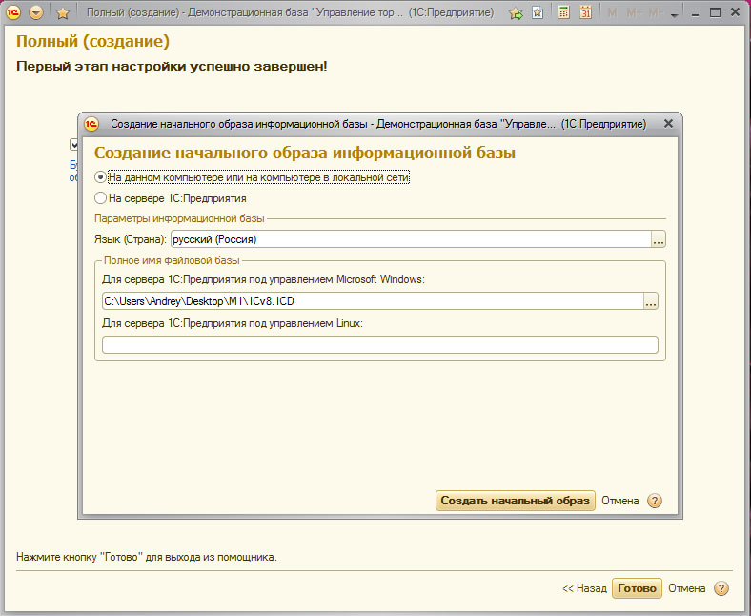Click the Windows file path field
Screen dimensions: 751x616
[x=373, y=301]
